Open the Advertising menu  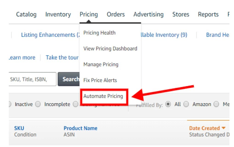pos(148,14)
